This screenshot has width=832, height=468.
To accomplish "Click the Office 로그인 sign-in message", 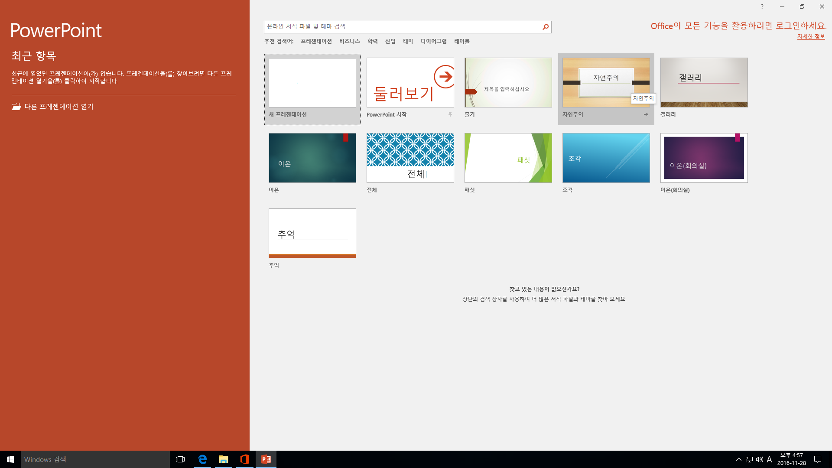I will (x=738, y=26).
